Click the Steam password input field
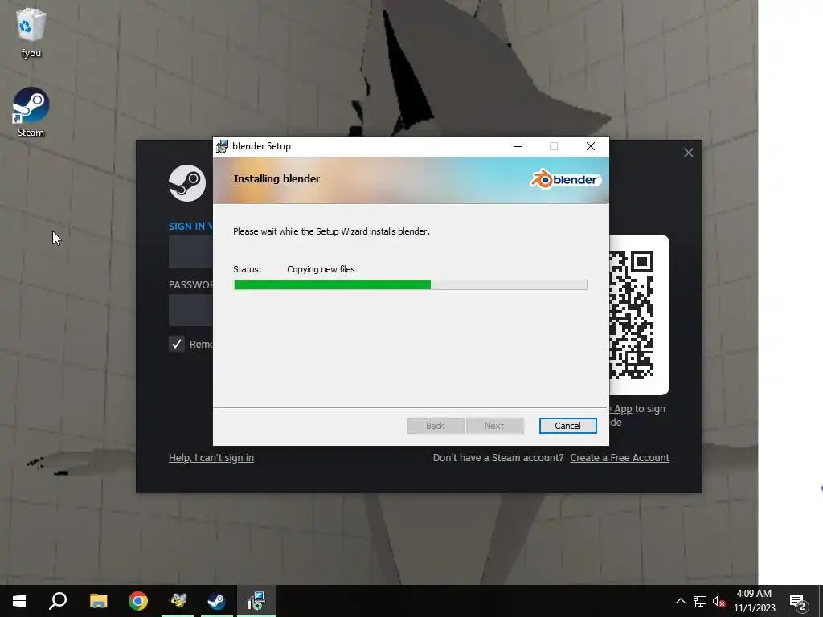The width and height of the screenshot is (823, 617). click(x=191, y=310)
